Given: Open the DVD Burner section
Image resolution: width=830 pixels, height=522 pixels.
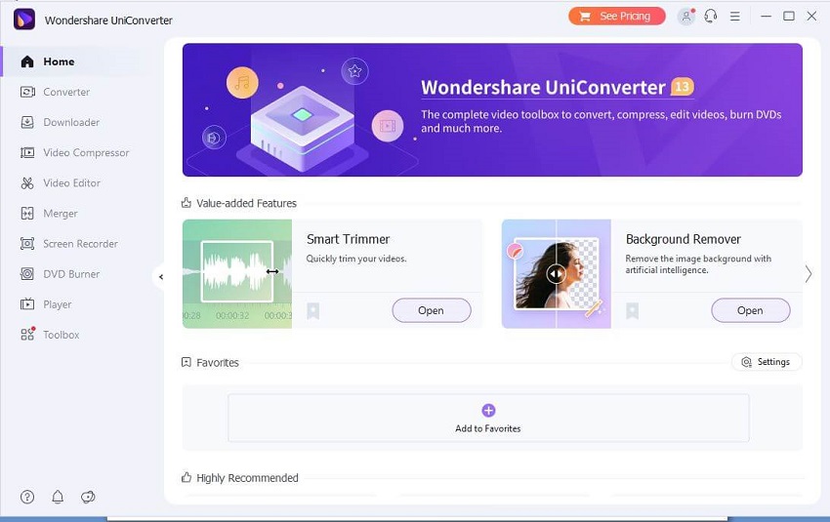Looking at the screenshot, I should [x=73, y=274].
